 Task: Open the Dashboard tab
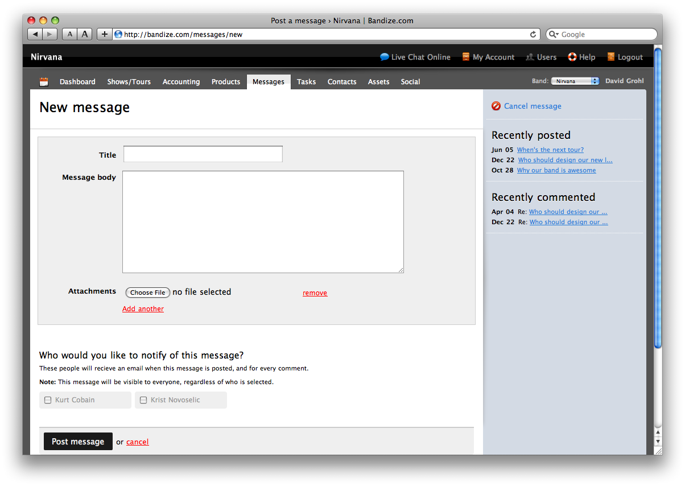coord(77,82)
